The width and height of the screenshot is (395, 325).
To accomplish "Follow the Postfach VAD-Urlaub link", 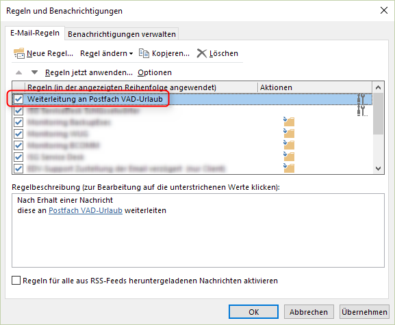I will coord(86,210).
